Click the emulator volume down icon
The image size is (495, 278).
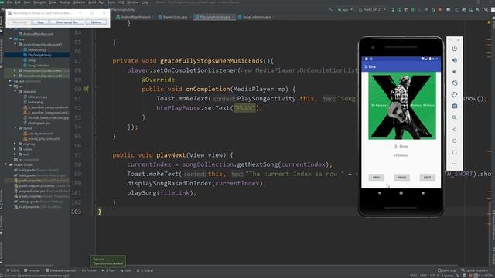[x=454, y=72]
